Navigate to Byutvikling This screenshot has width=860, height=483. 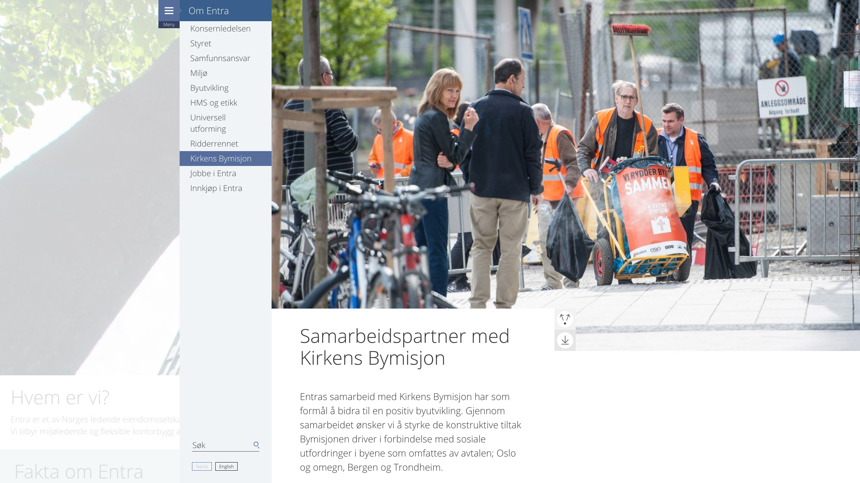[x=226, y=88]
